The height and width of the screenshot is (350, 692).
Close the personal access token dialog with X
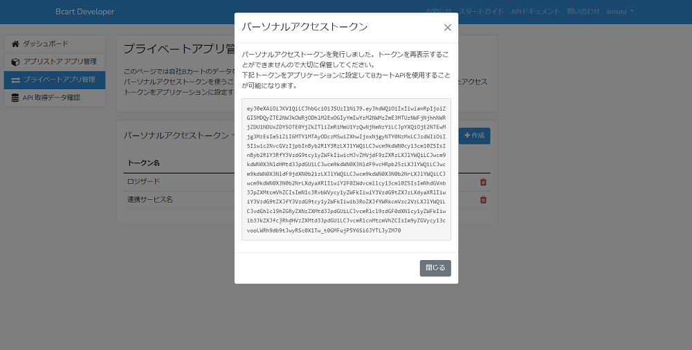click(447, 28)
